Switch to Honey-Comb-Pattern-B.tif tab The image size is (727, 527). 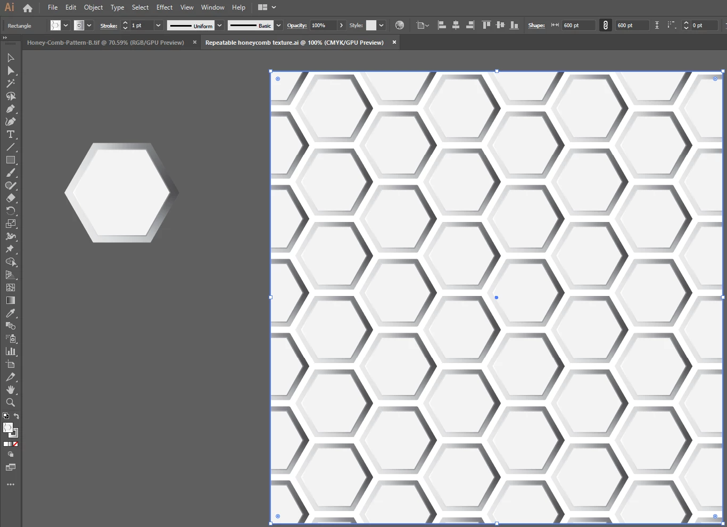coord(105,43)
